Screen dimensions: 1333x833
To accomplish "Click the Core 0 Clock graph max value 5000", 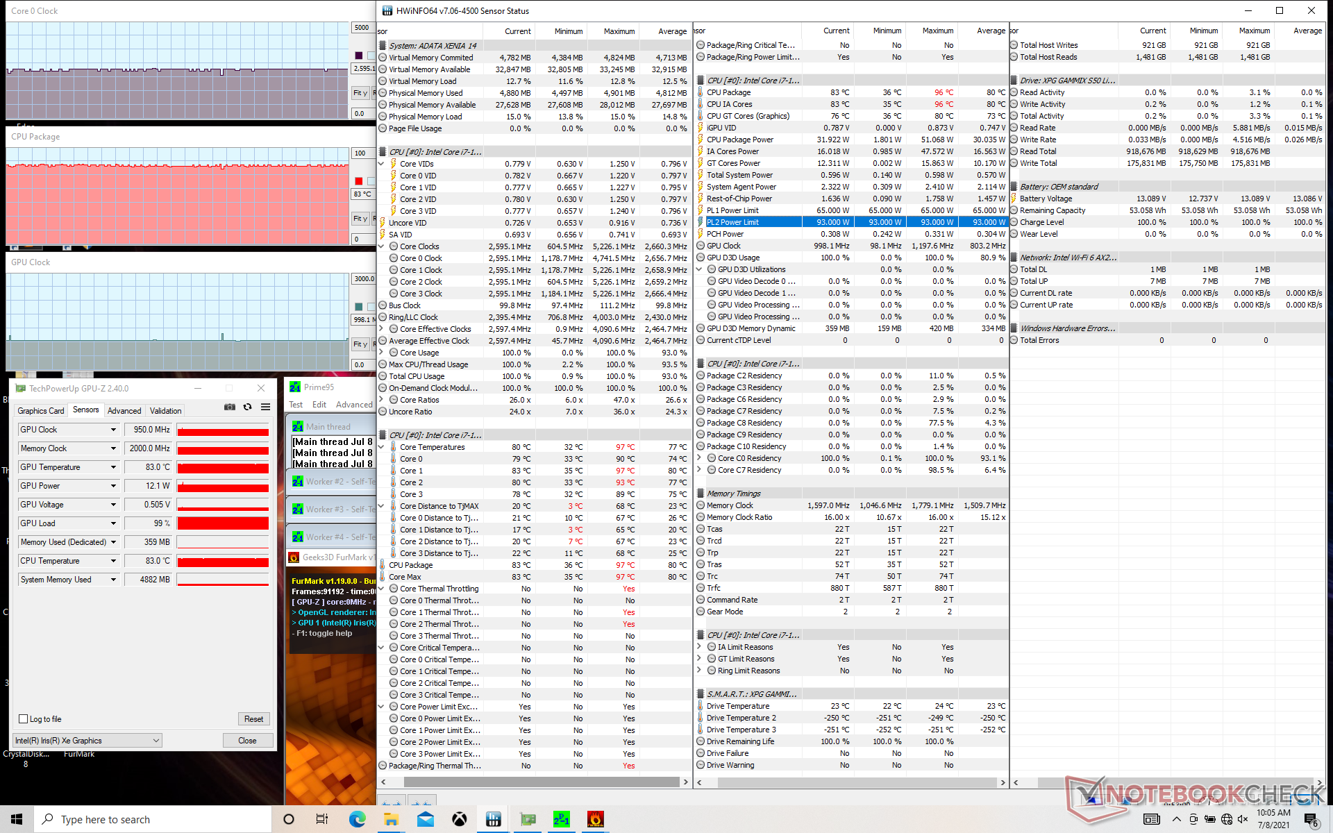I will pos(362,28).
